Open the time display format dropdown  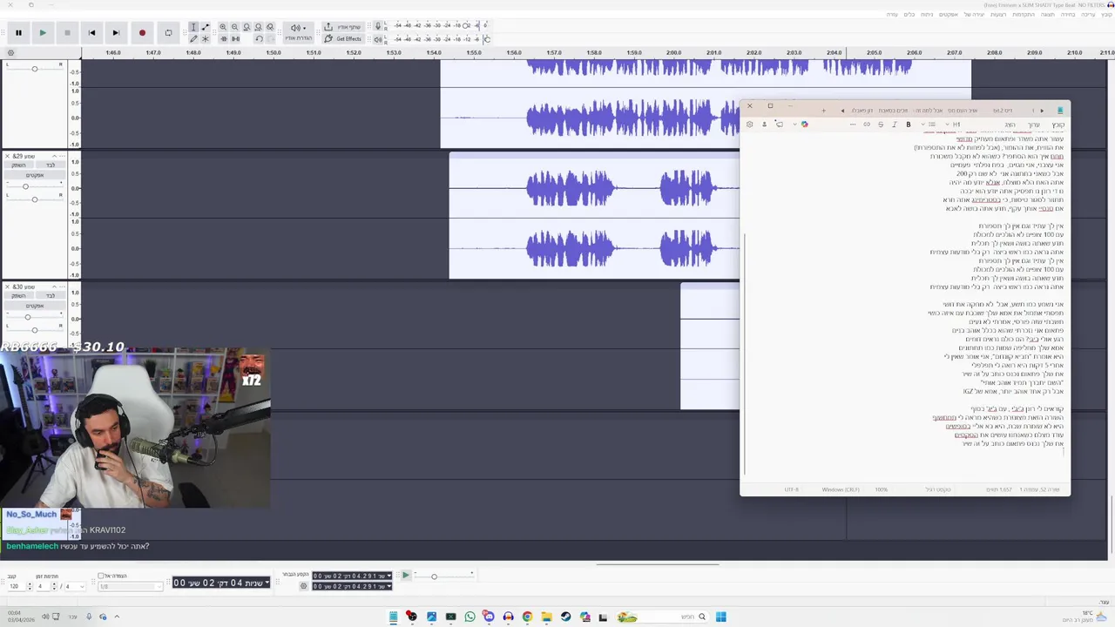pos(267,583)
